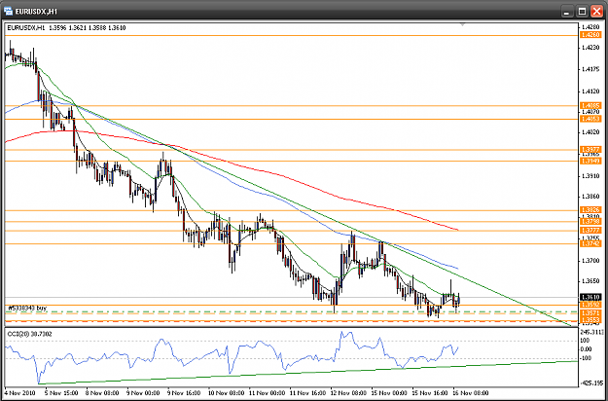Select the 1.4053 orange price level tag
Image resolution: width=608 pixels, height=401 pixels.
tap(590, 119)
